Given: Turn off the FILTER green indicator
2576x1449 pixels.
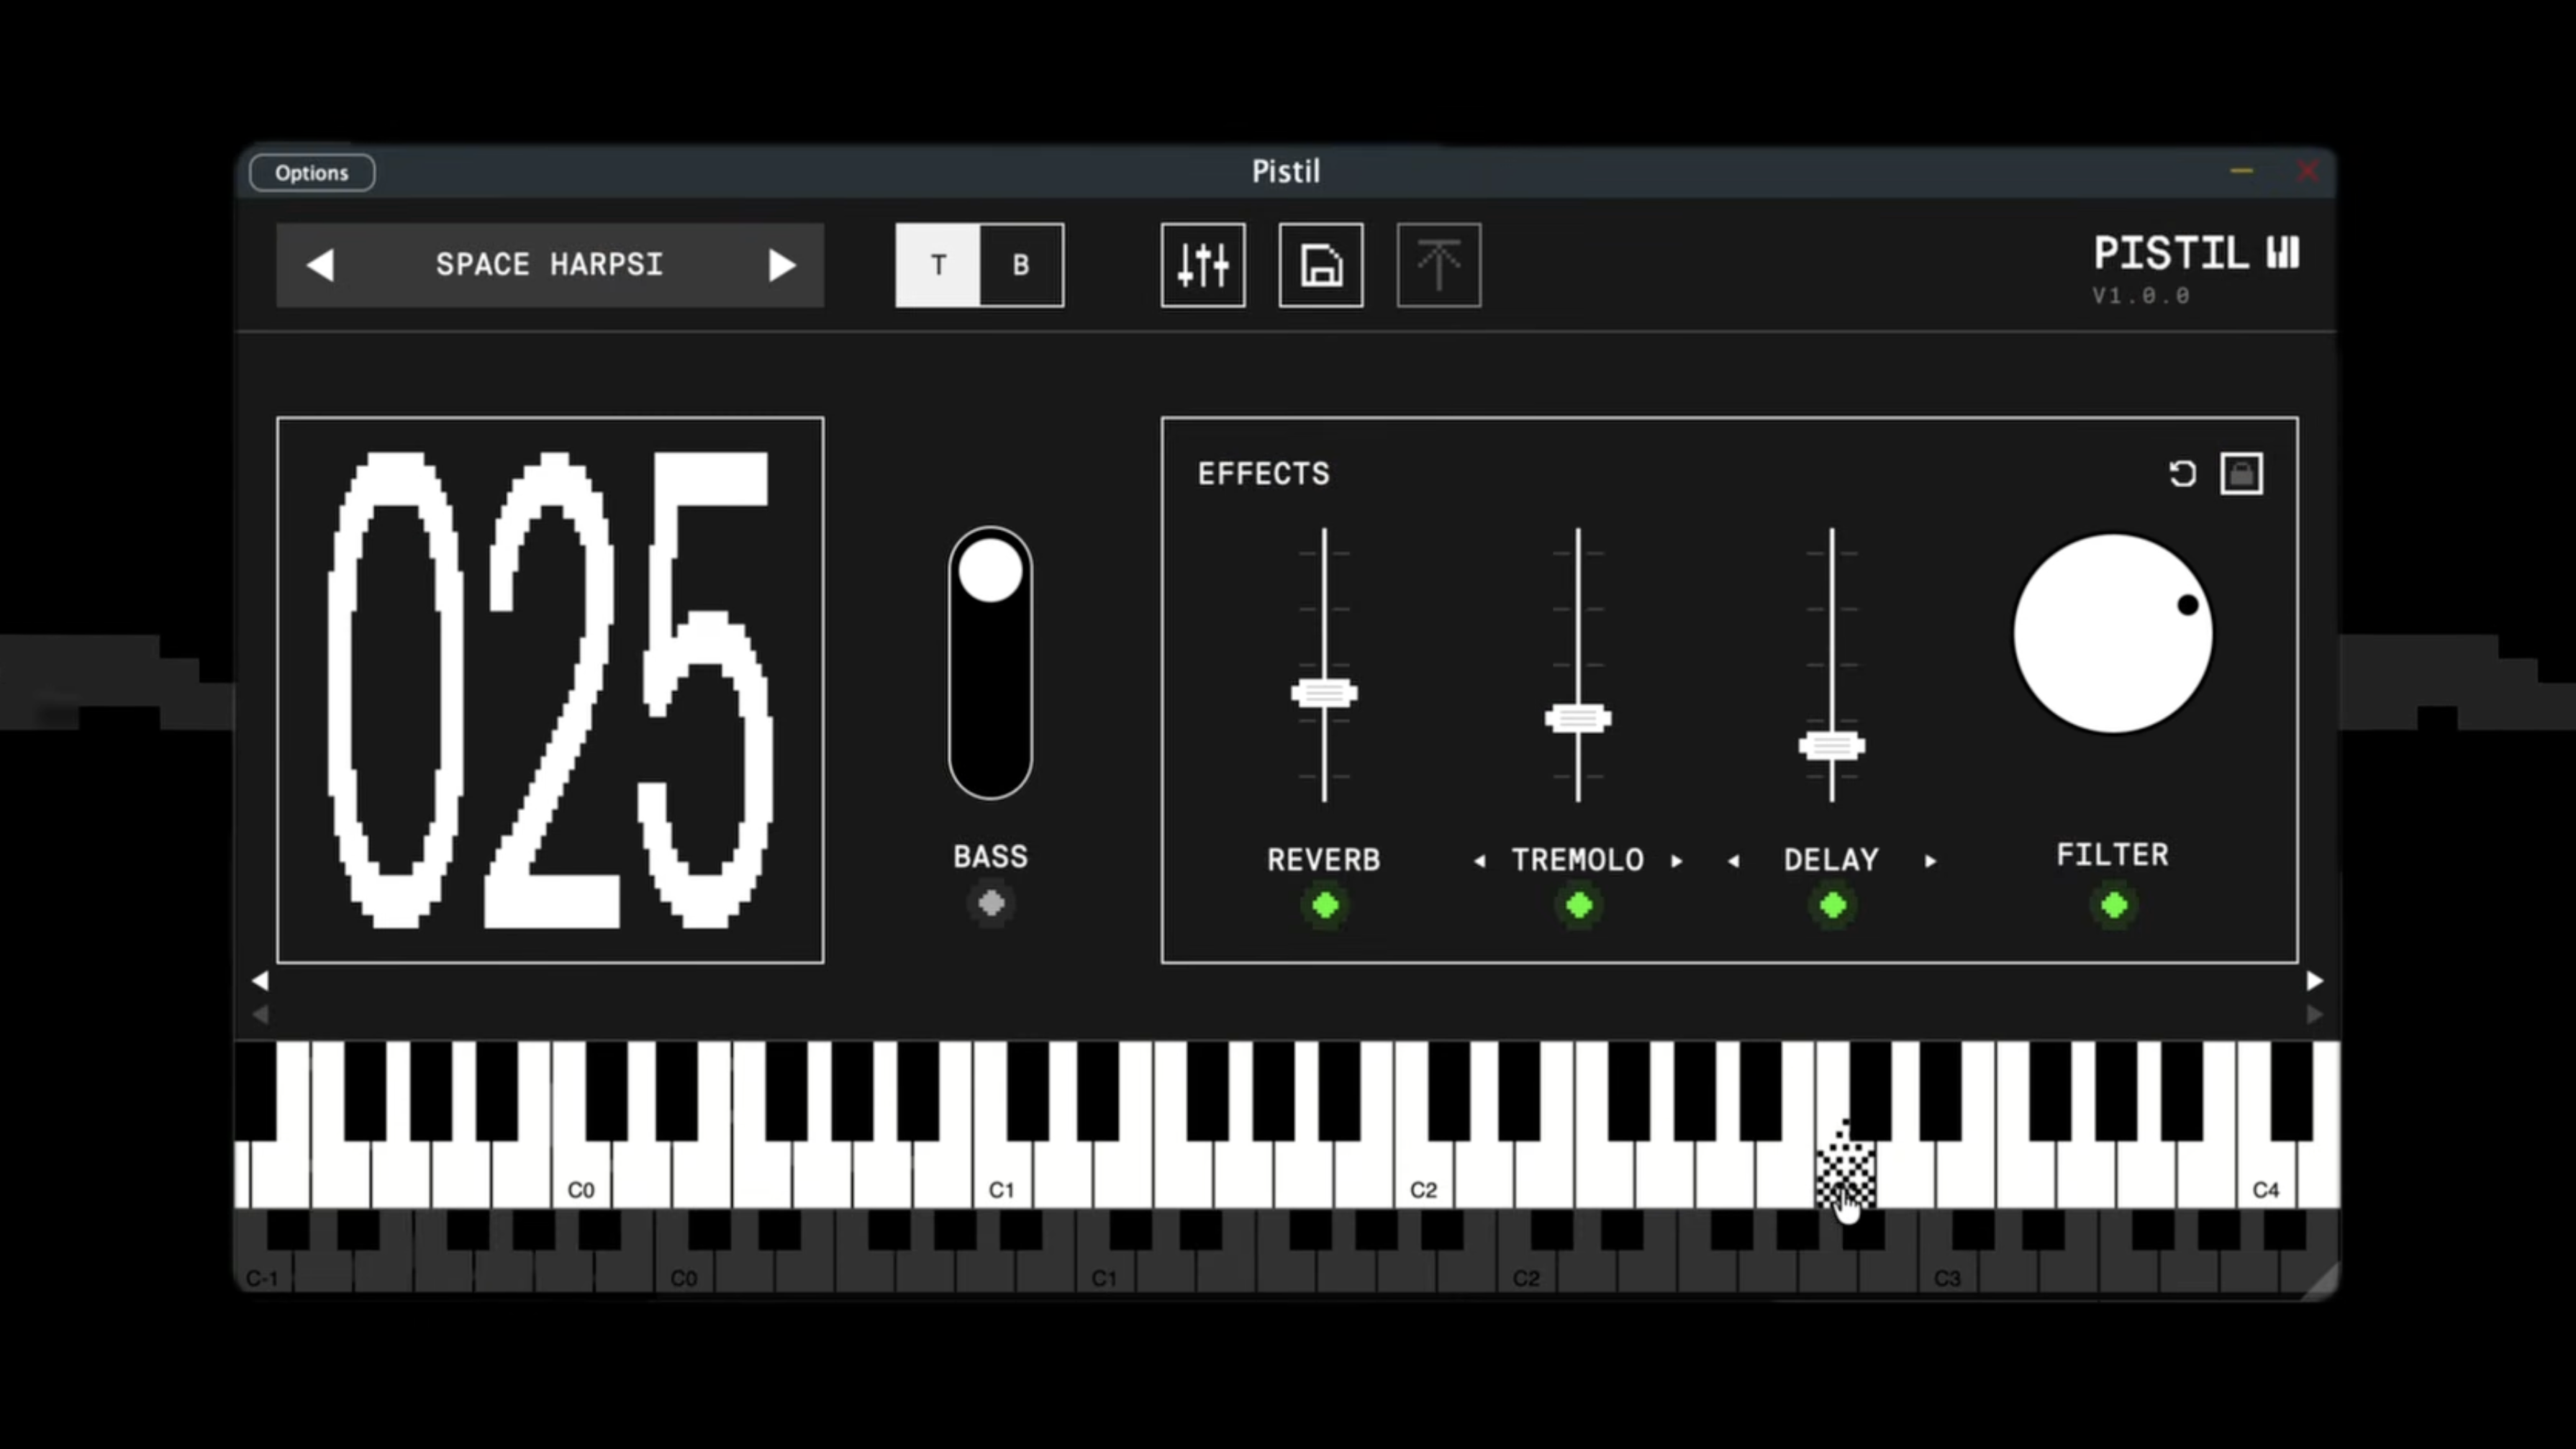Looking at the screenshot, I should coord(2113,905).
